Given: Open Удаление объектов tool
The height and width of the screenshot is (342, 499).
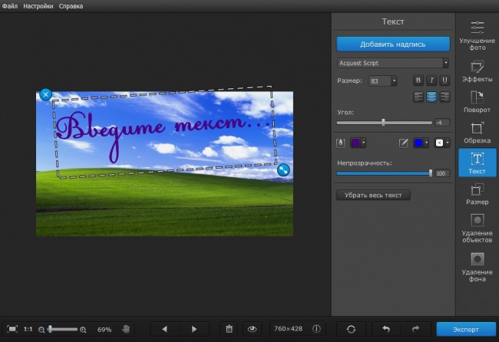Looking at the screenshot, I should [x=477, y=229].
